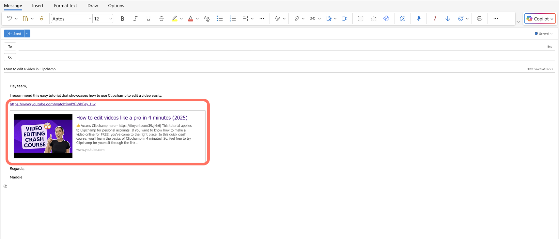The height and width of the screenshot is (239, 559).
Task: Click the Loop icon below signature
Action: click(5, 186)
